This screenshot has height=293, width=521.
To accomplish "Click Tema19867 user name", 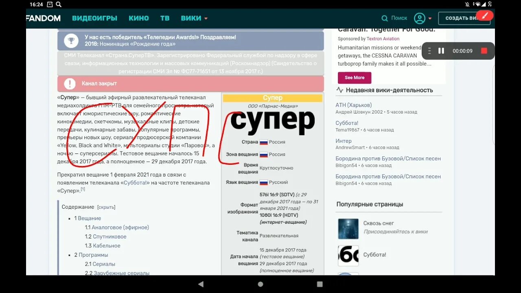I will pos(348,130).
